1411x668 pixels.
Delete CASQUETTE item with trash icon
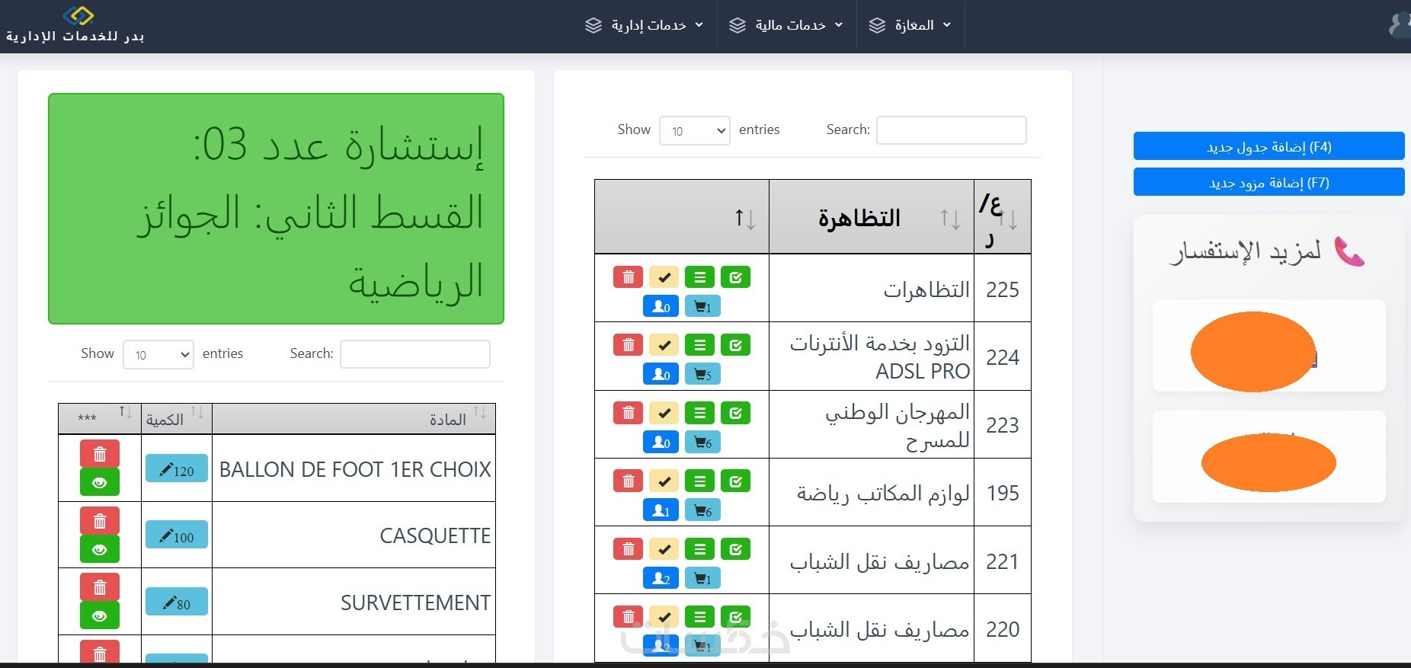point(100,521)
